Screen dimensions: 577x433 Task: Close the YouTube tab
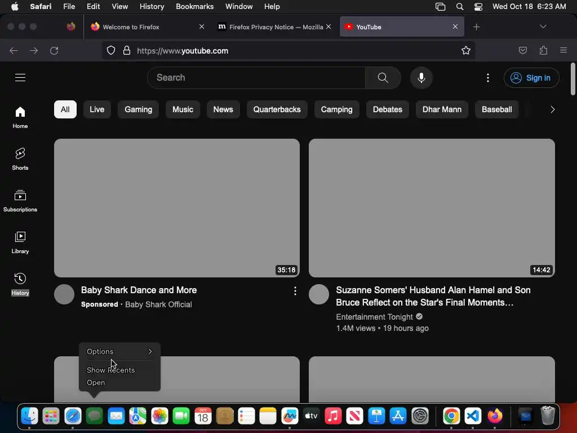(x=455, y=26)
